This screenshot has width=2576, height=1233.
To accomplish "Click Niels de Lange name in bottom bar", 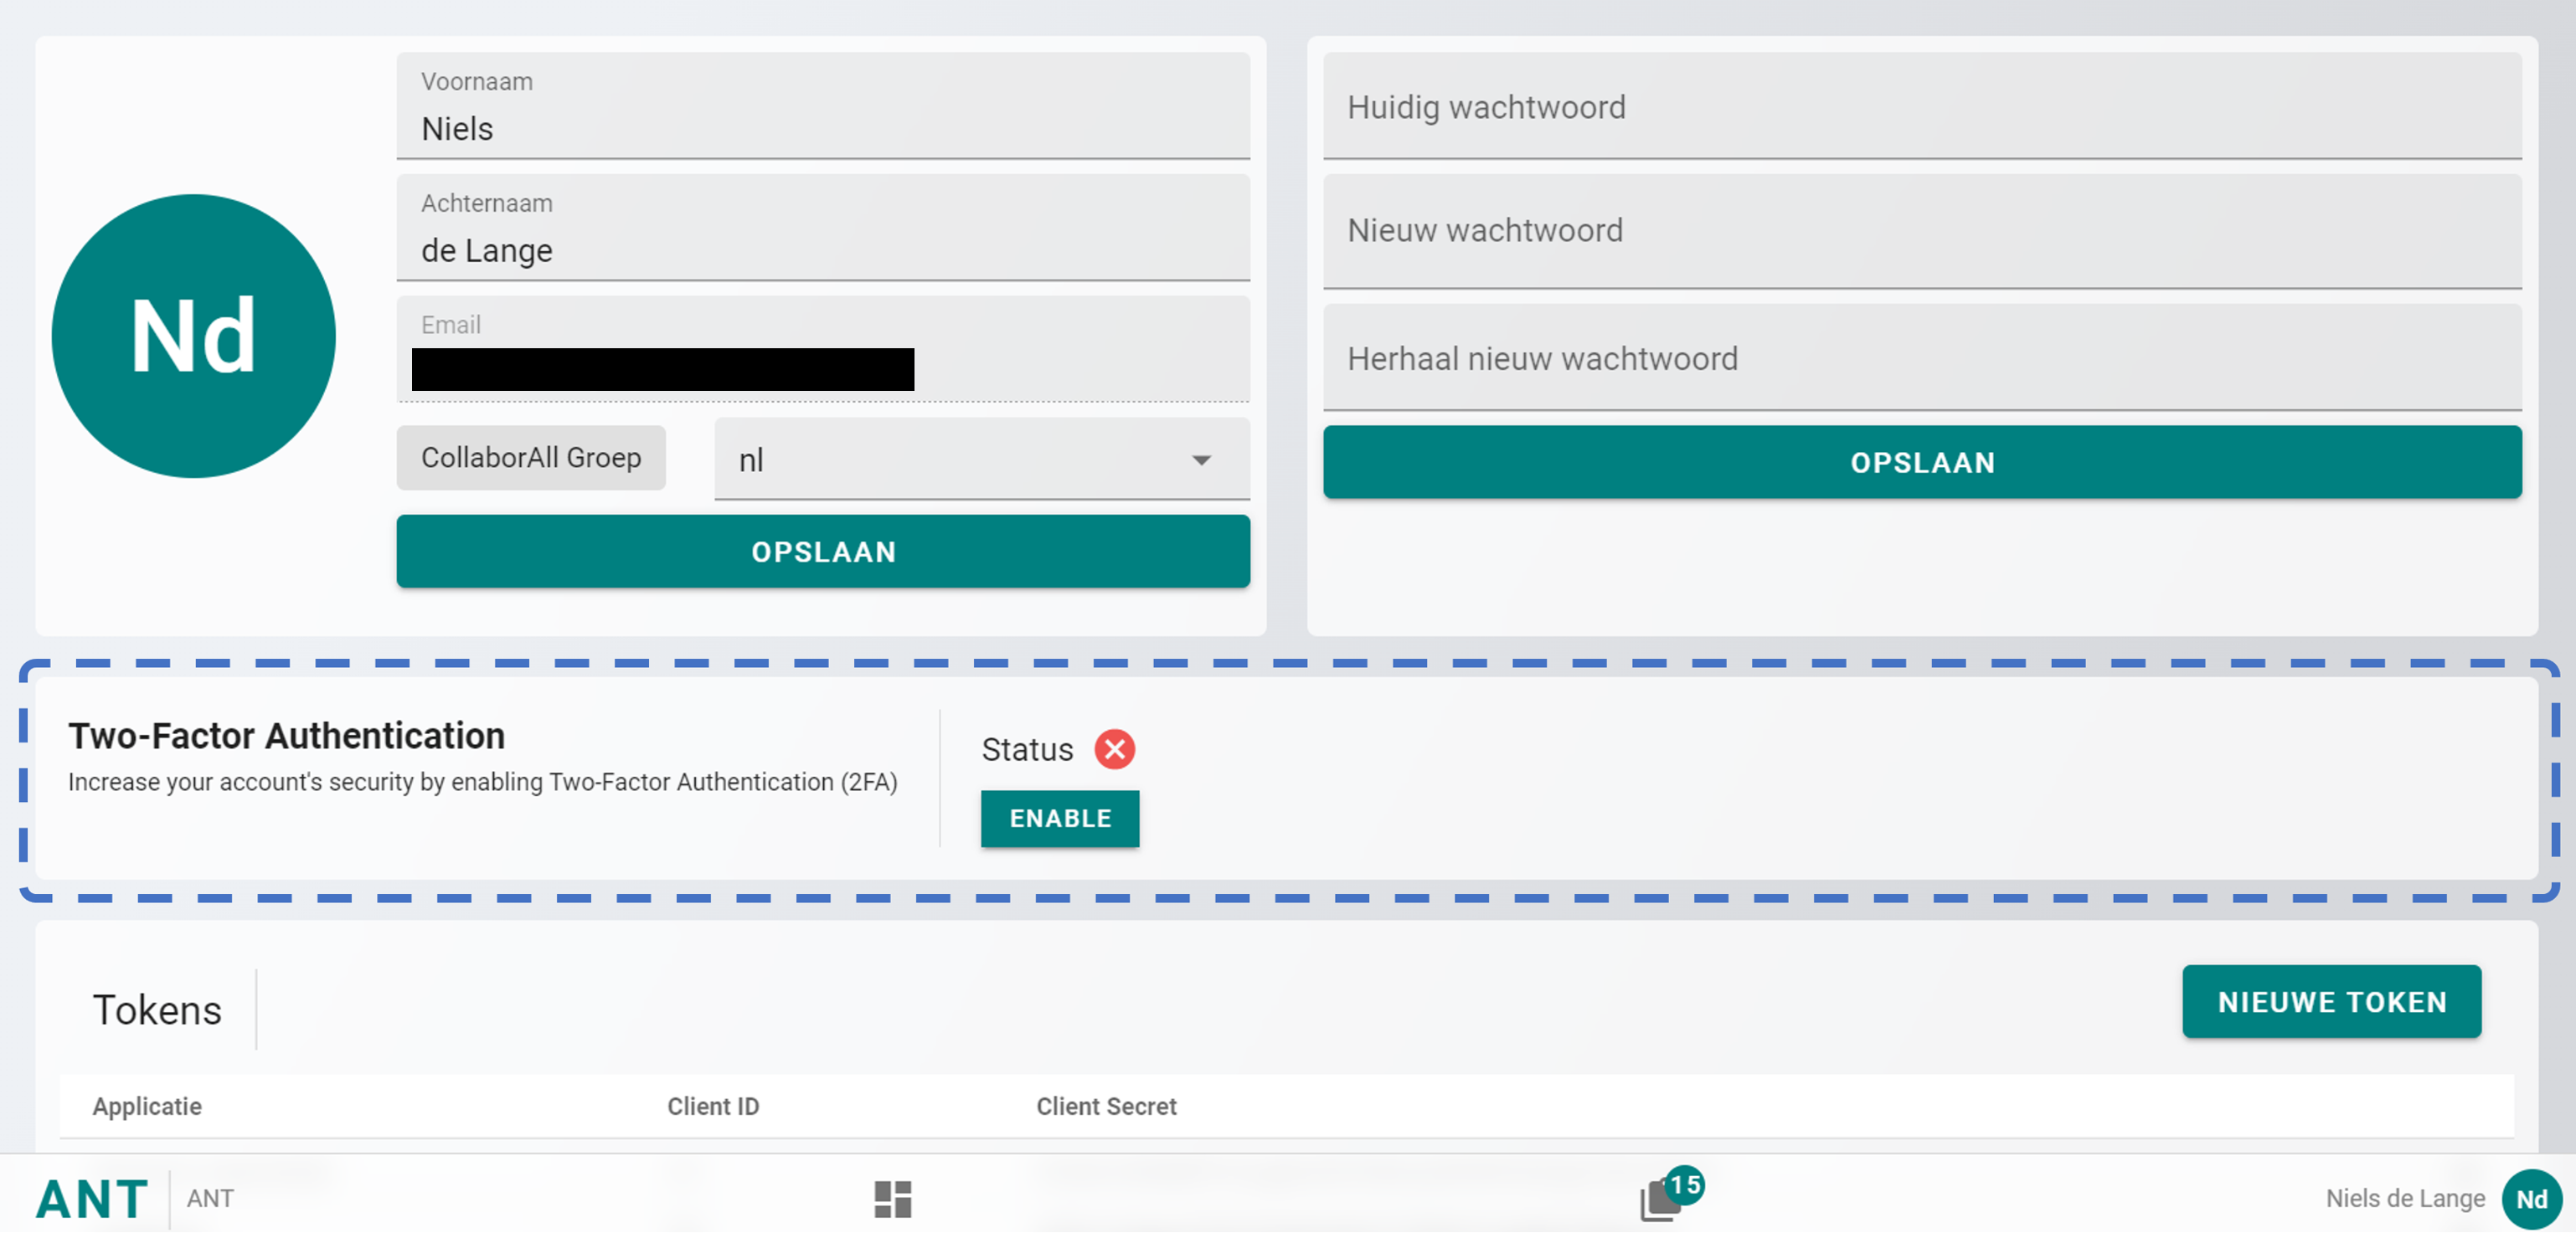I will tap(2404, 1198).
